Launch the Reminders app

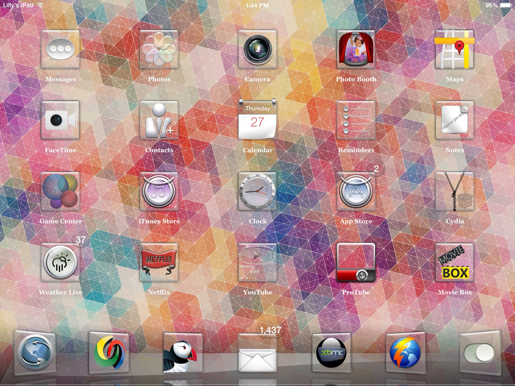tap(356, 120)
